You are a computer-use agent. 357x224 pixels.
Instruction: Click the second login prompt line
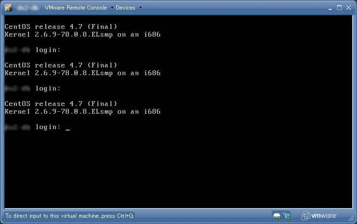click(48, 89)
